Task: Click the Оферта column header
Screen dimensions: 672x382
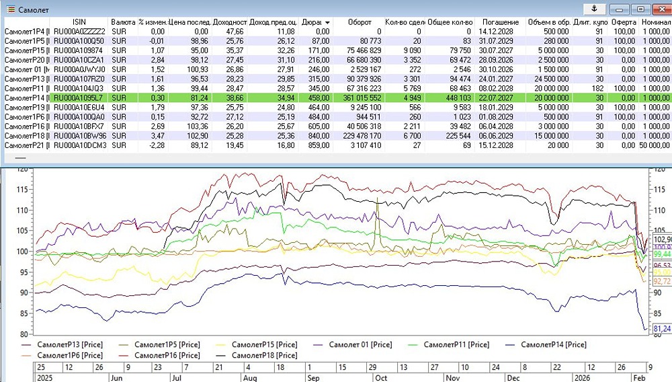Action: [623, 22]
